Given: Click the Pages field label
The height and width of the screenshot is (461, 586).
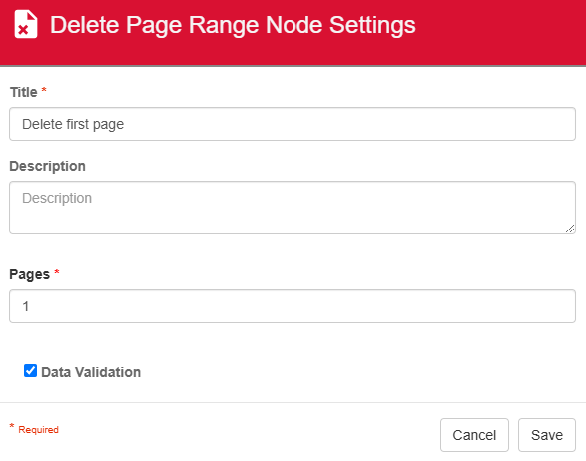Looking at the screenshot, I should click(30, 274).
